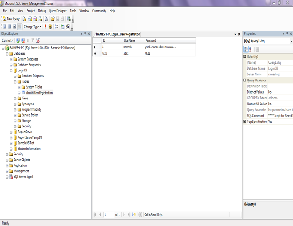This screenshot has height=226, width=293.
Task: Expand the Top Specification property
Action: 245,122
